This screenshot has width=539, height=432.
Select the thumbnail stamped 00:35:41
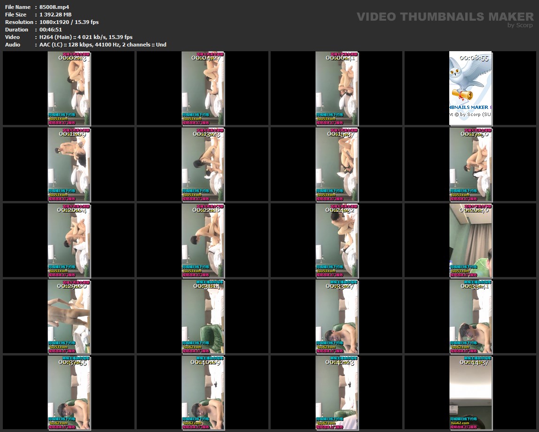point(470,316)
